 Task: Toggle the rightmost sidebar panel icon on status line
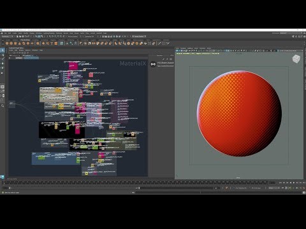click(304, 36)
